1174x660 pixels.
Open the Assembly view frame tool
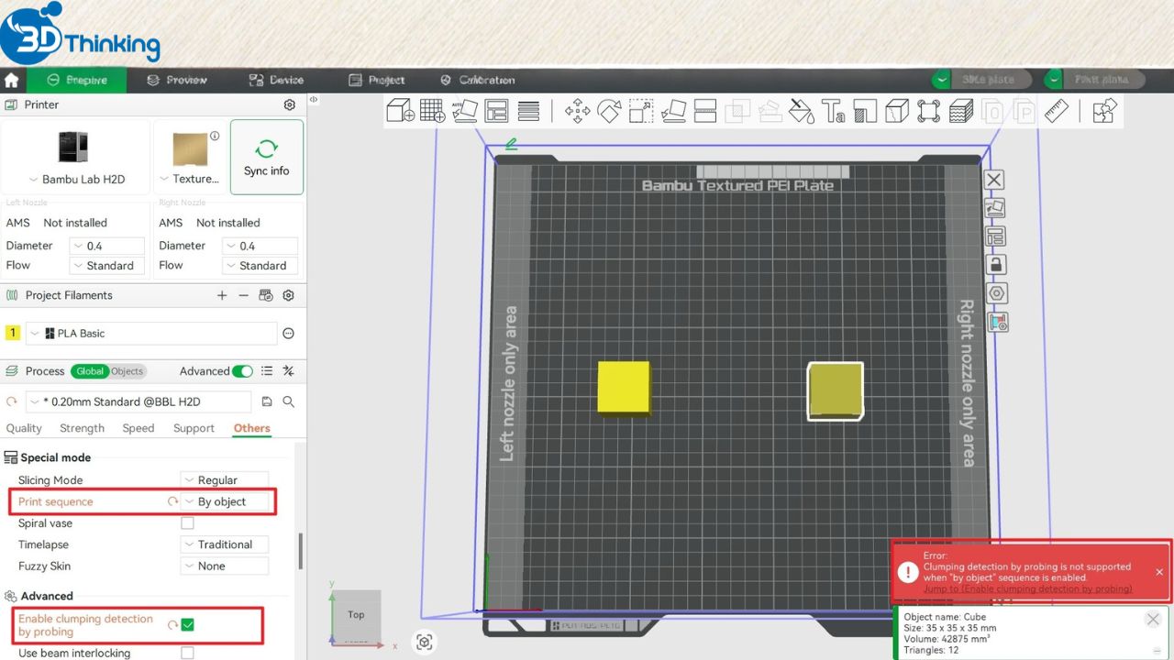(x=929, y=112)
